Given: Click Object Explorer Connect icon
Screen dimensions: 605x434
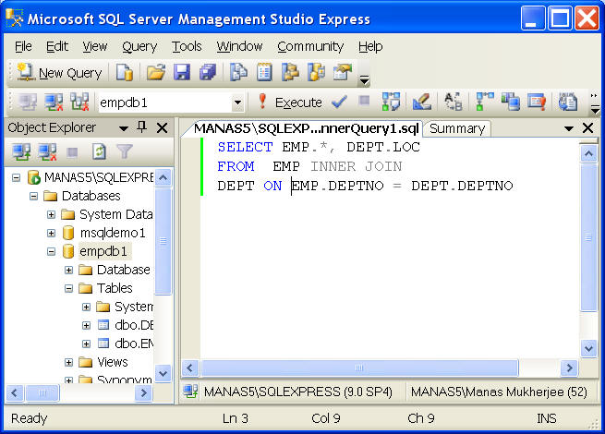Looking at the screenshot, I should coord(21,151).
